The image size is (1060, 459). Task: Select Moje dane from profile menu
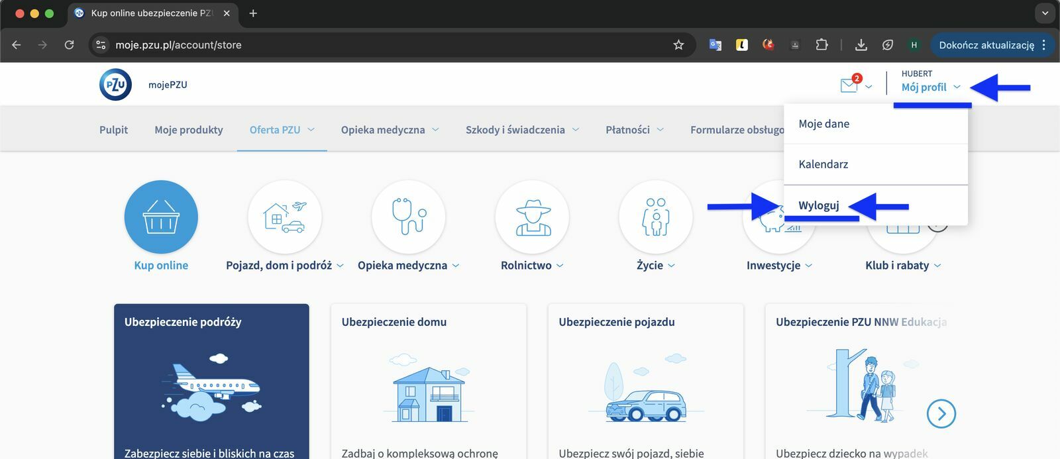click(823, 124)
